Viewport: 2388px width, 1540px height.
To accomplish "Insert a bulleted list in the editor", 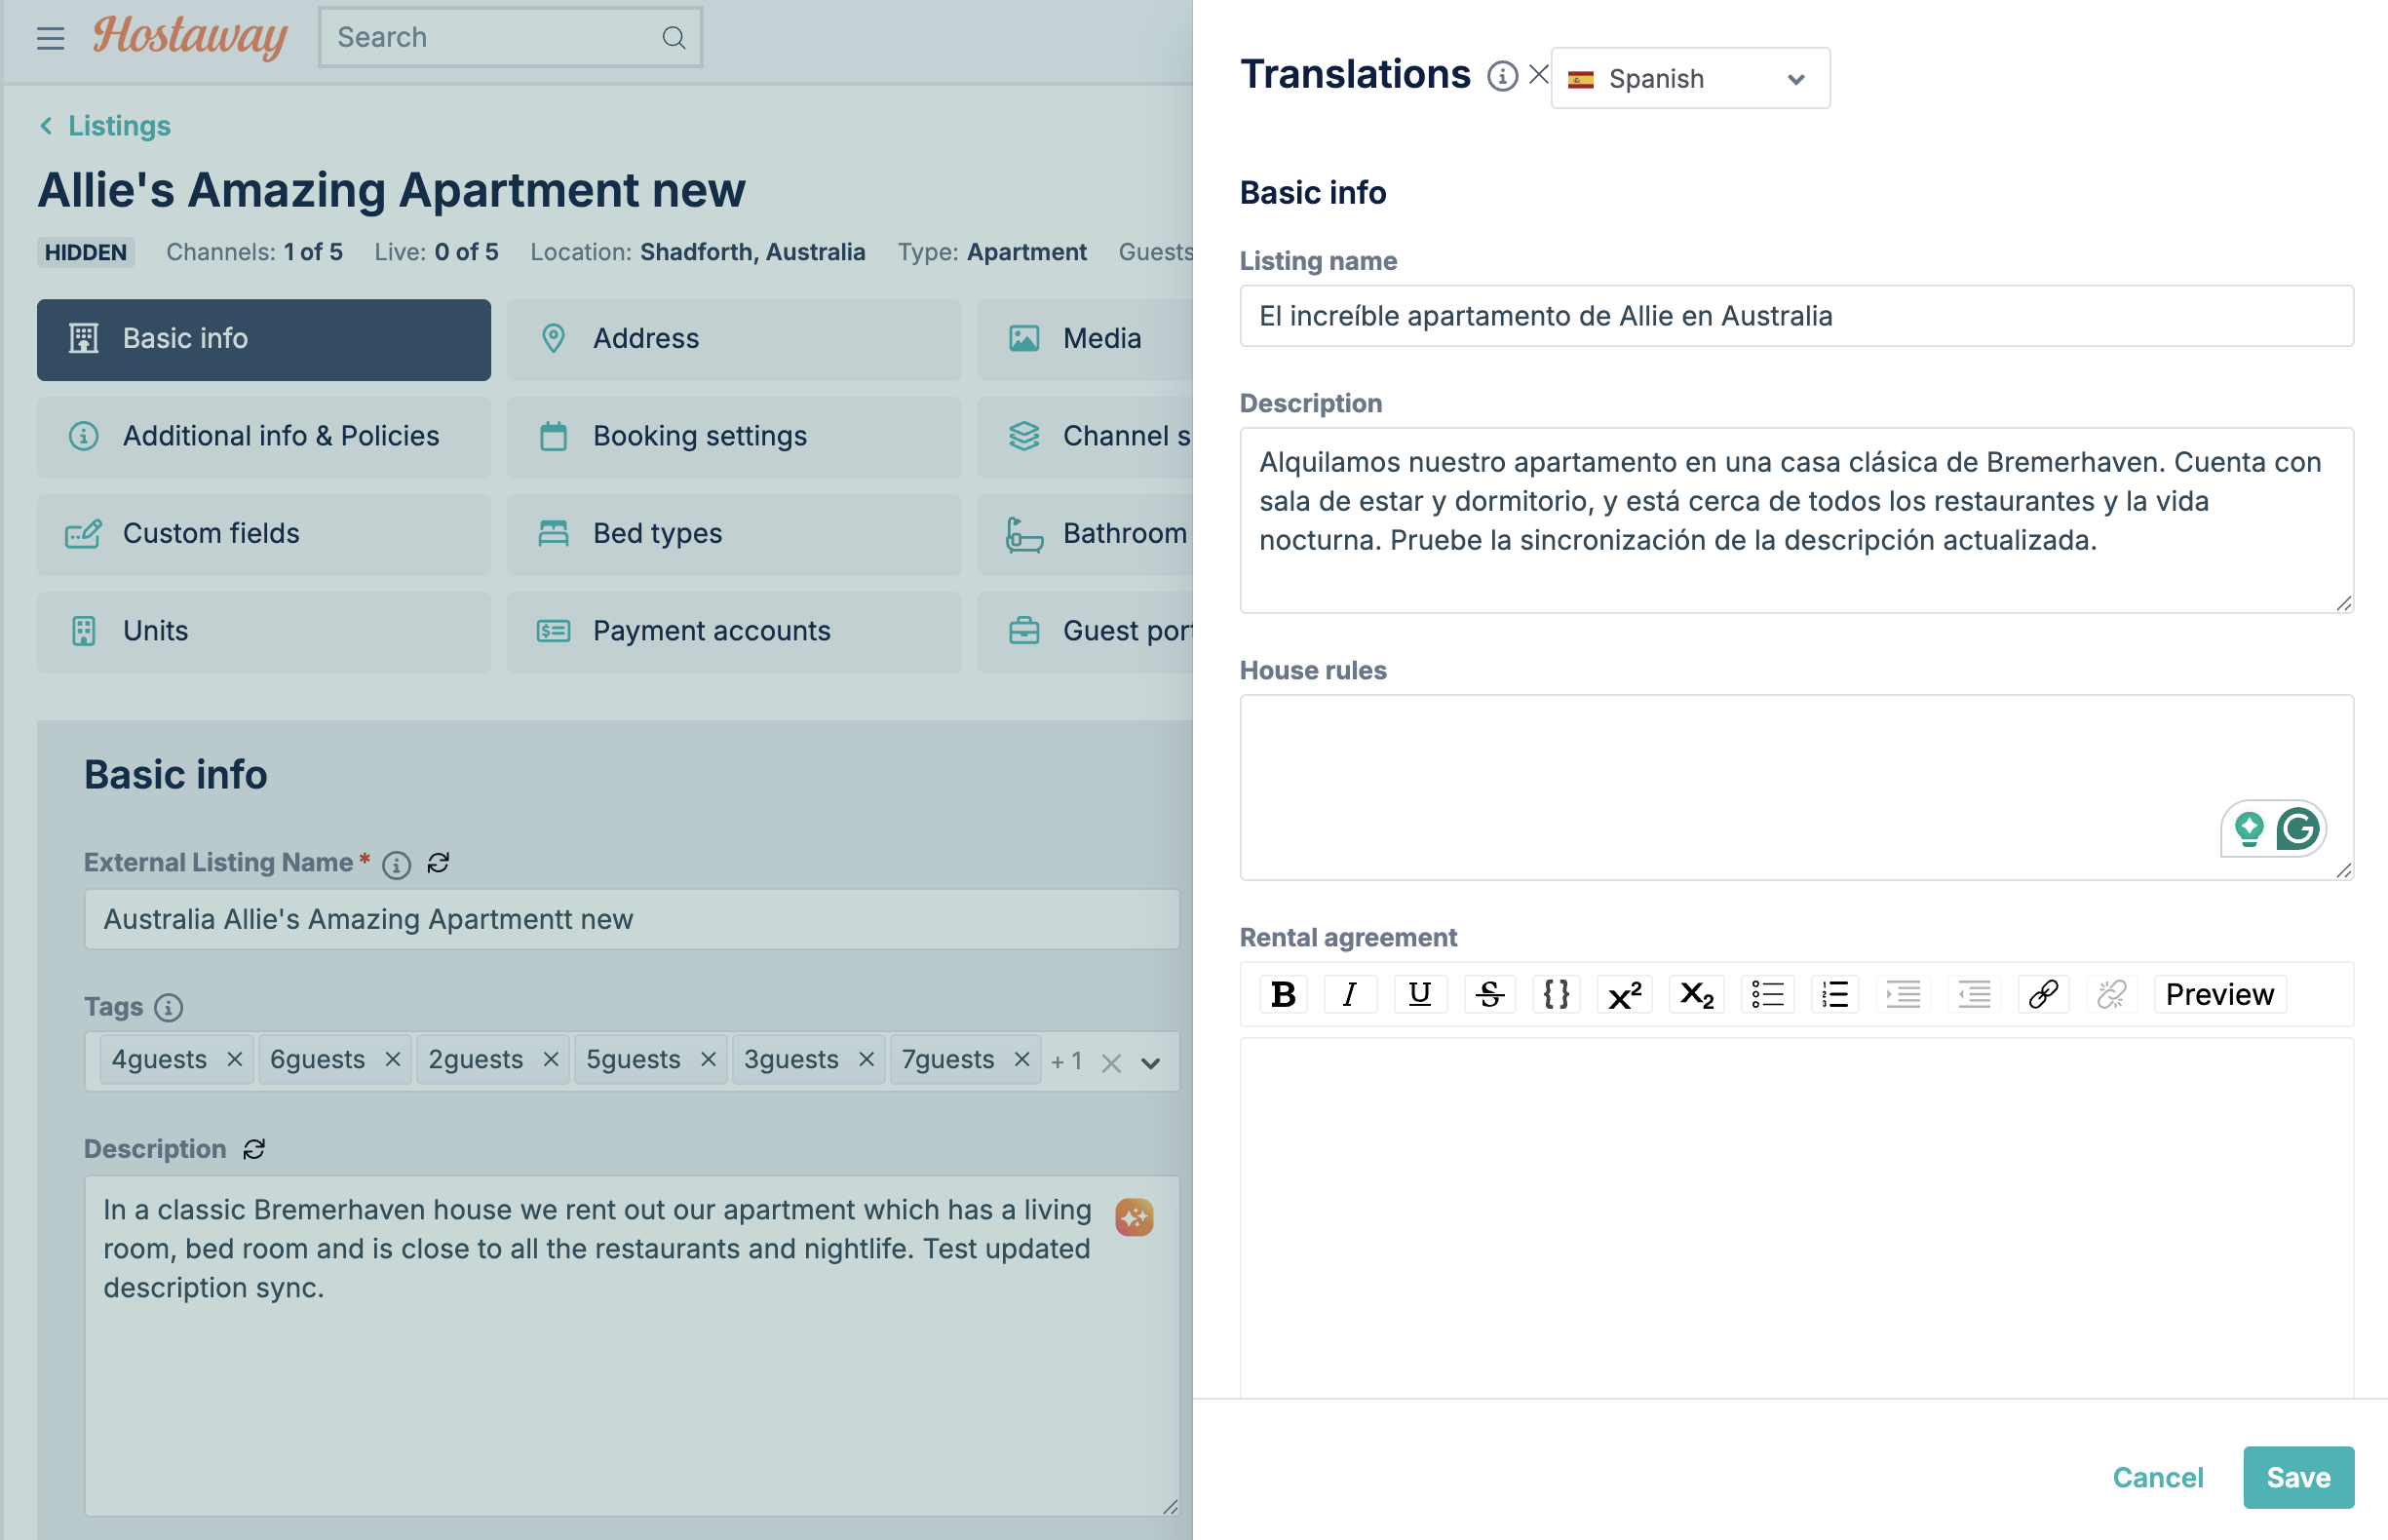I will coord(1767,994).
